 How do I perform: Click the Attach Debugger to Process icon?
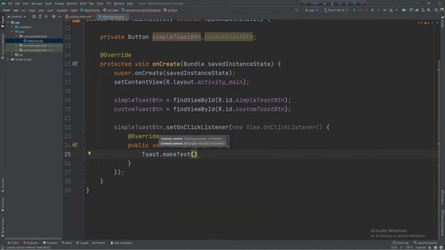pyautogui.click(x=391, y=10)
